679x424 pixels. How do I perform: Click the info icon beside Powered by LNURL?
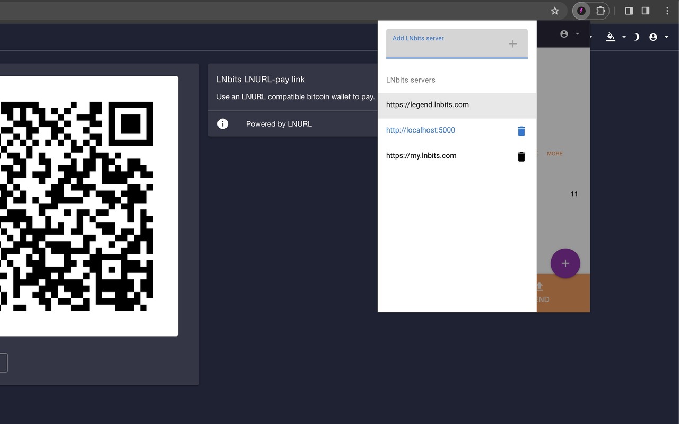pos(223,124)
